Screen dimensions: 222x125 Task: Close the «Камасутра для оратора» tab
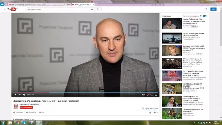pos(93,5)
